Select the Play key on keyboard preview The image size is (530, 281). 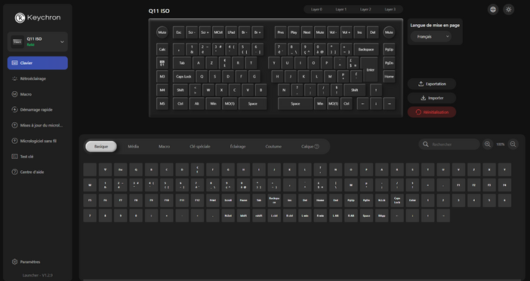pyautogui.click(x=294, y=32)
